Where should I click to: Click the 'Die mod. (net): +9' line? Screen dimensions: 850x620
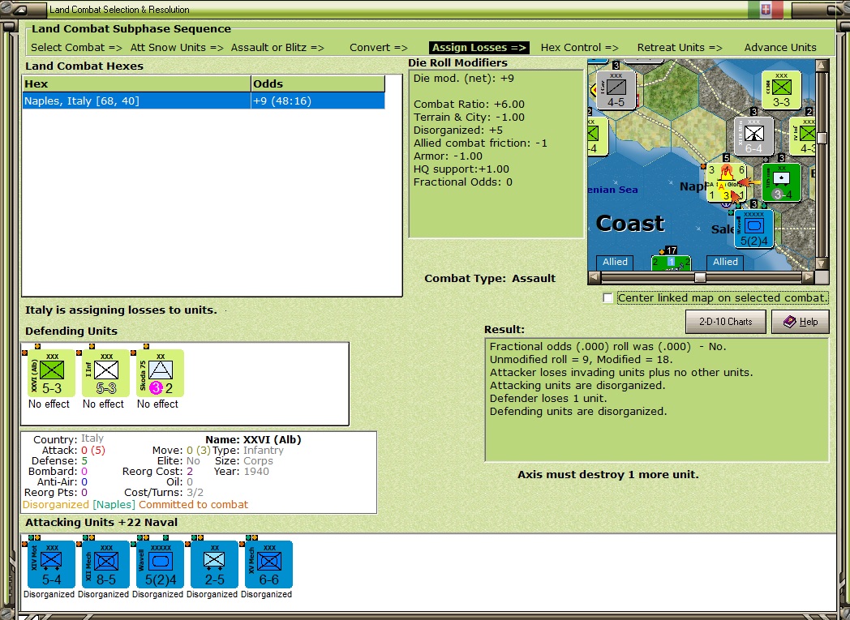click(463, 79)
